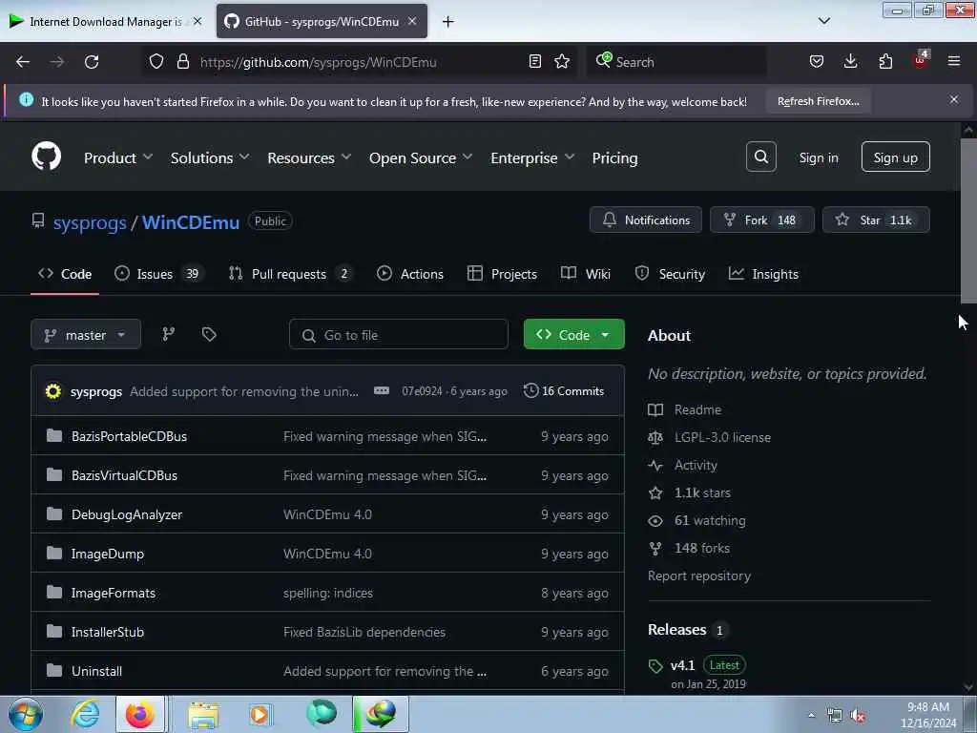Open Windows Start orb
Image resolution: width=977 pixels, height=733 pixels.
[x=26, y=714]
